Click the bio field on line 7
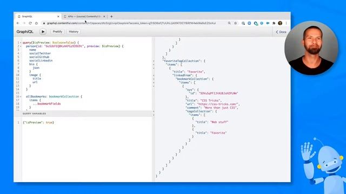 click(x=32, y=64)
